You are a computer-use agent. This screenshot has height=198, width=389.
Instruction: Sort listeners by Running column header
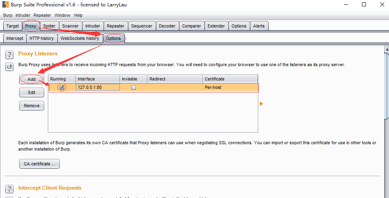(62, 79)
